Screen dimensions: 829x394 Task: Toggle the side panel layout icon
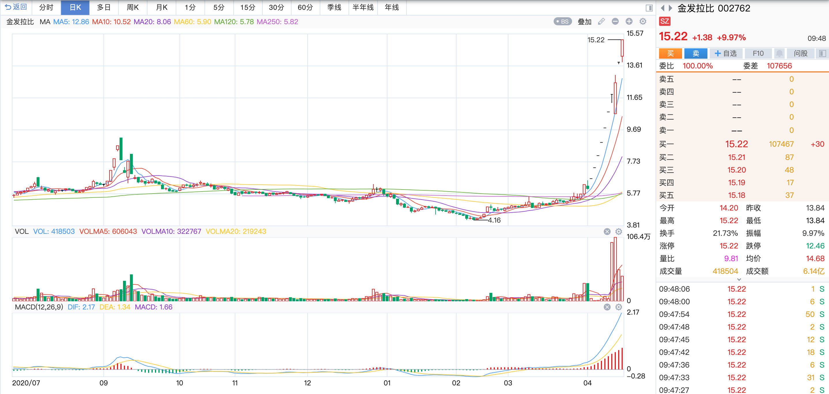[649, 8]
